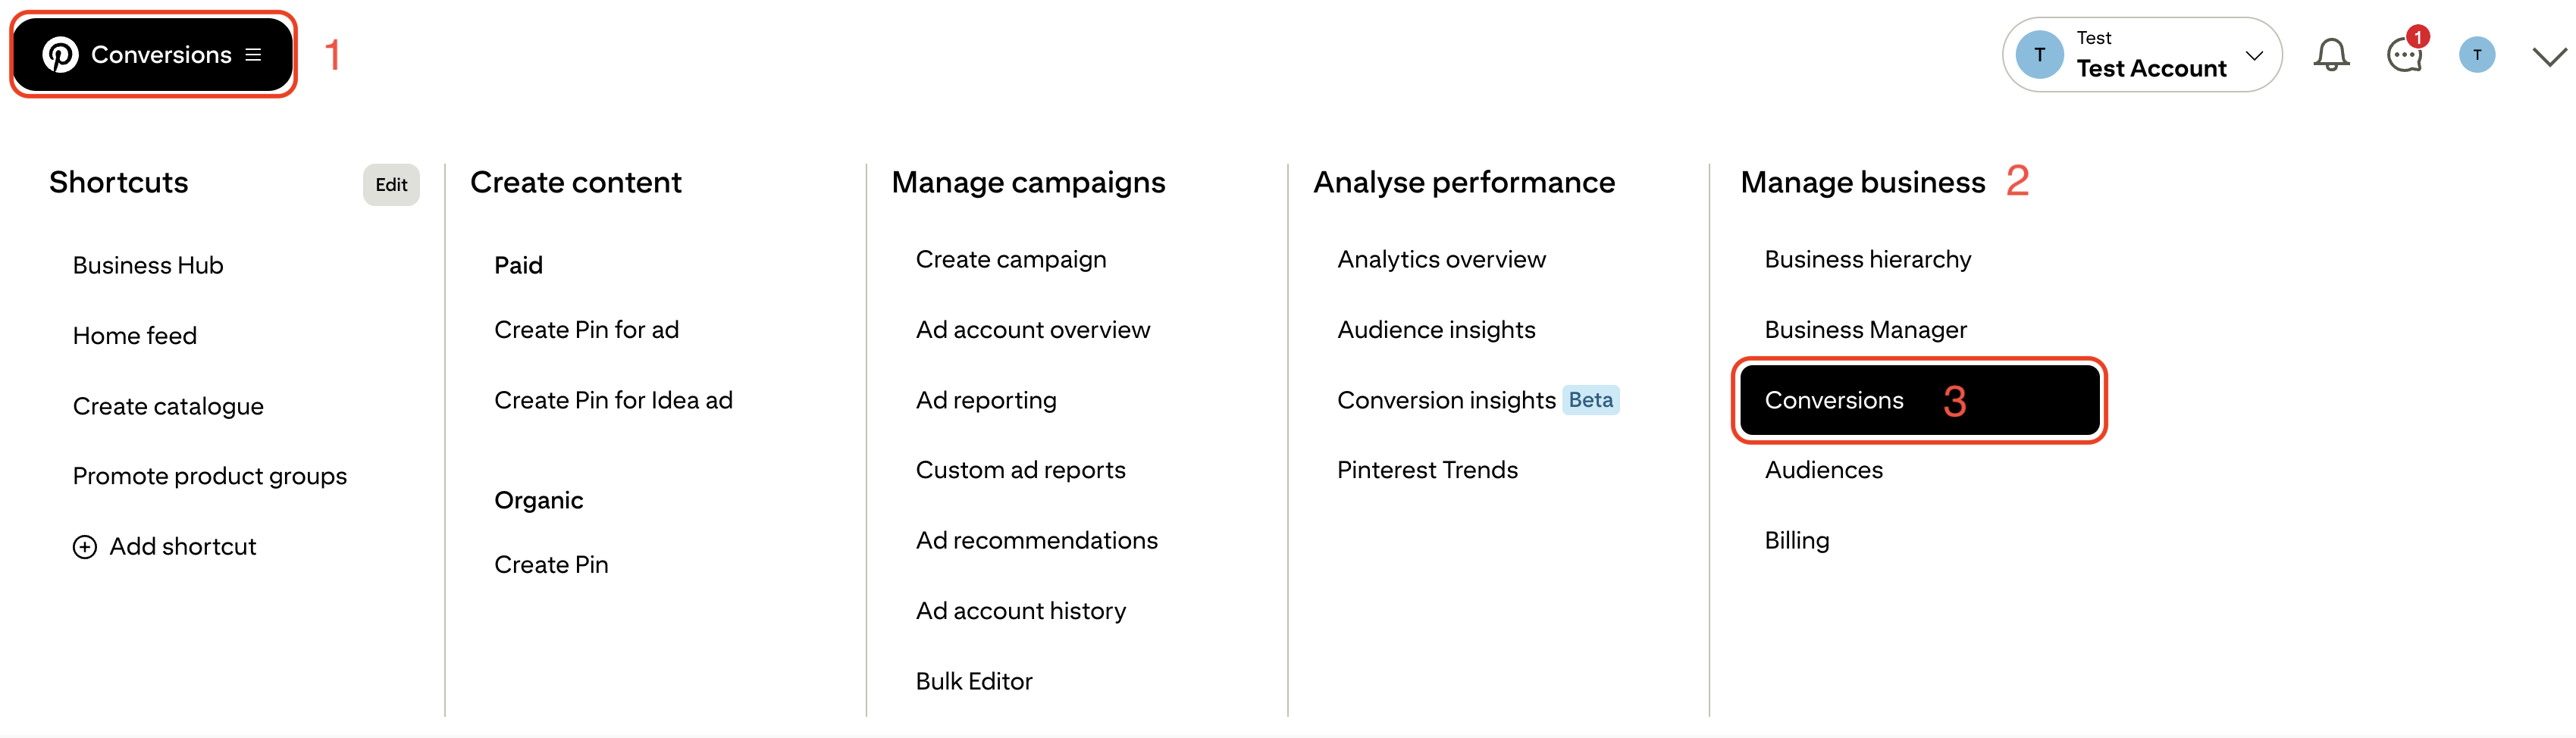The height and width of the screenshot is (738, 2576).
Task: Open the messages chat bubble icon
Action: click(2404, 55)
